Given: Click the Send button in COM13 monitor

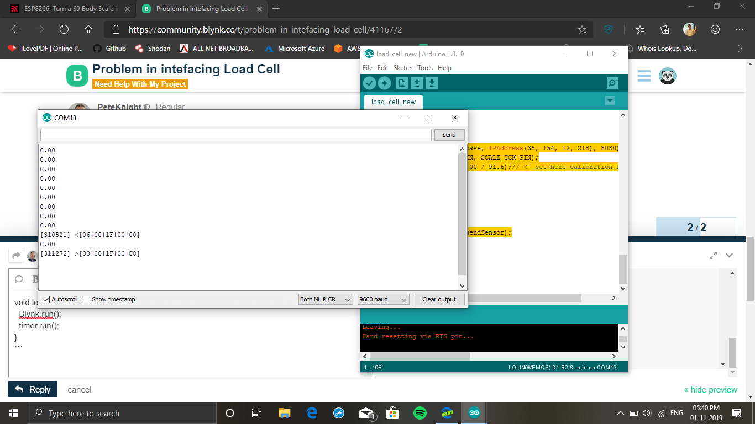Looking at the screenshot, I should tap(449, 135).
